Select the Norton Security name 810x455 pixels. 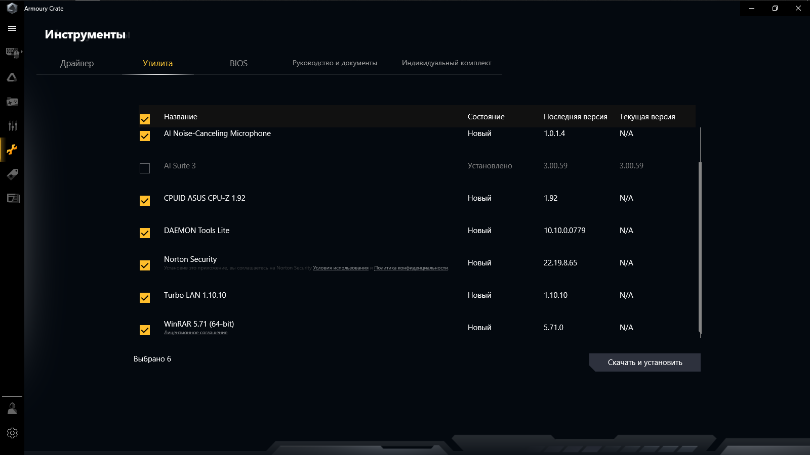coord(190,259)
